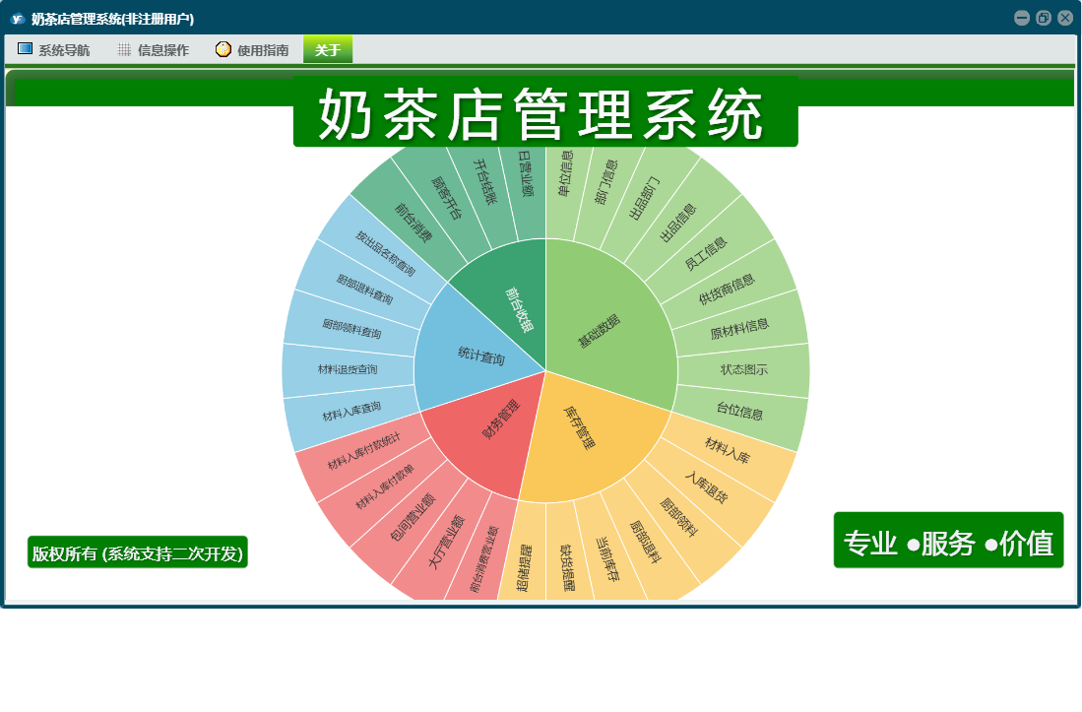Select the 库存管理 center segment
The height and width of the screenshot is (712, 1082).
580,428
